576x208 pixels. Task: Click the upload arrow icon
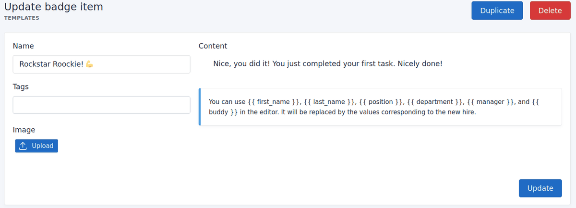(23, 146)
